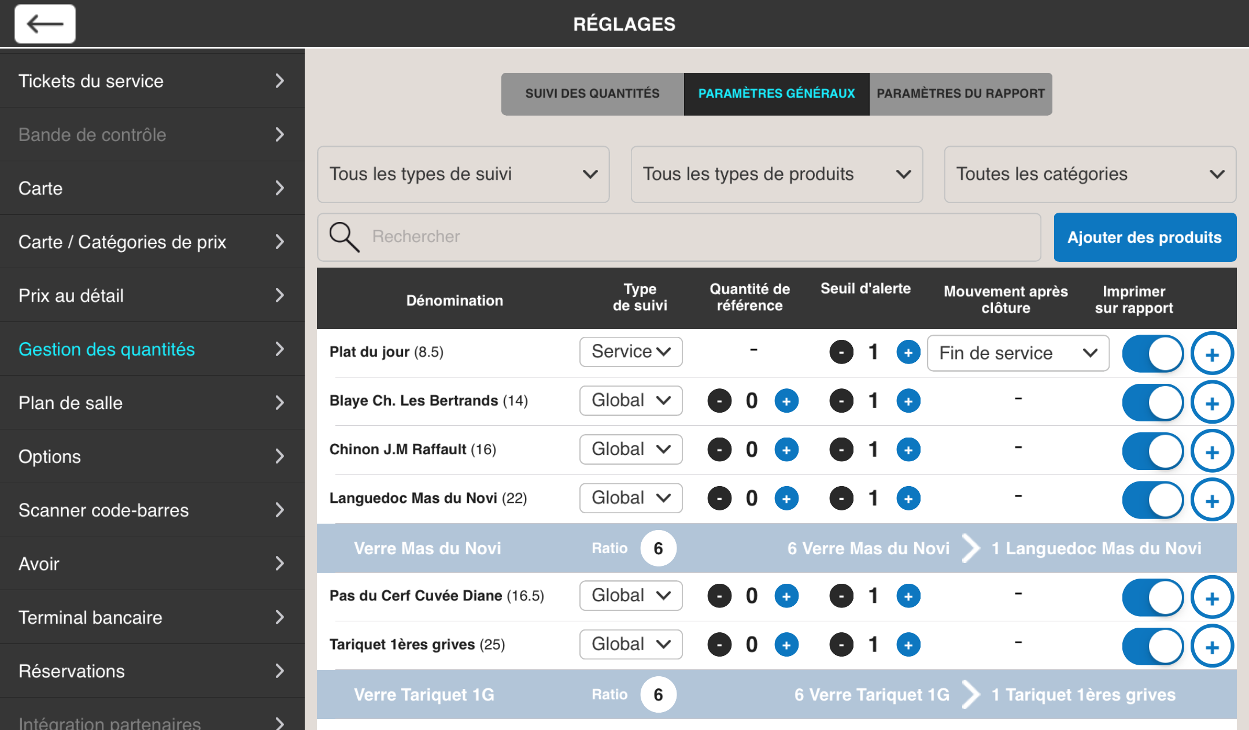Image resolution: width=1249 pixels, height=730 pixels.
Task: Decrease reference quantity for Chinon J.M Raffault
Action: (x=719, y=450)
